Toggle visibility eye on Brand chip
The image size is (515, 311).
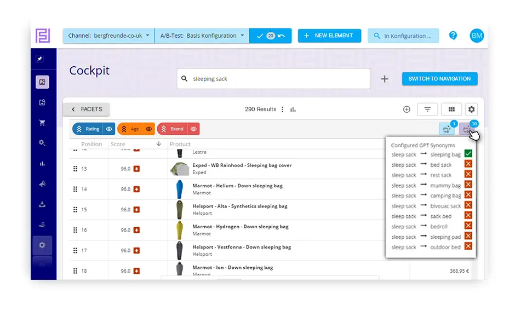pyautogui.click(x=194, y=129)
